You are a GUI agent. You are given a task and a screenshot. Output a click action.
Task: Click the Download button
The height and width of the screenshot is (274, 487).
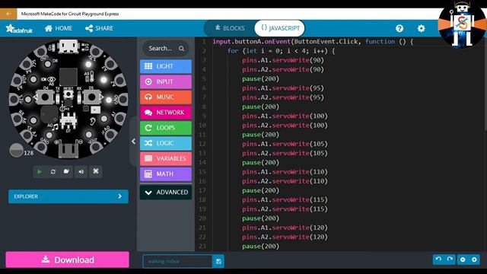pos(68,260)
